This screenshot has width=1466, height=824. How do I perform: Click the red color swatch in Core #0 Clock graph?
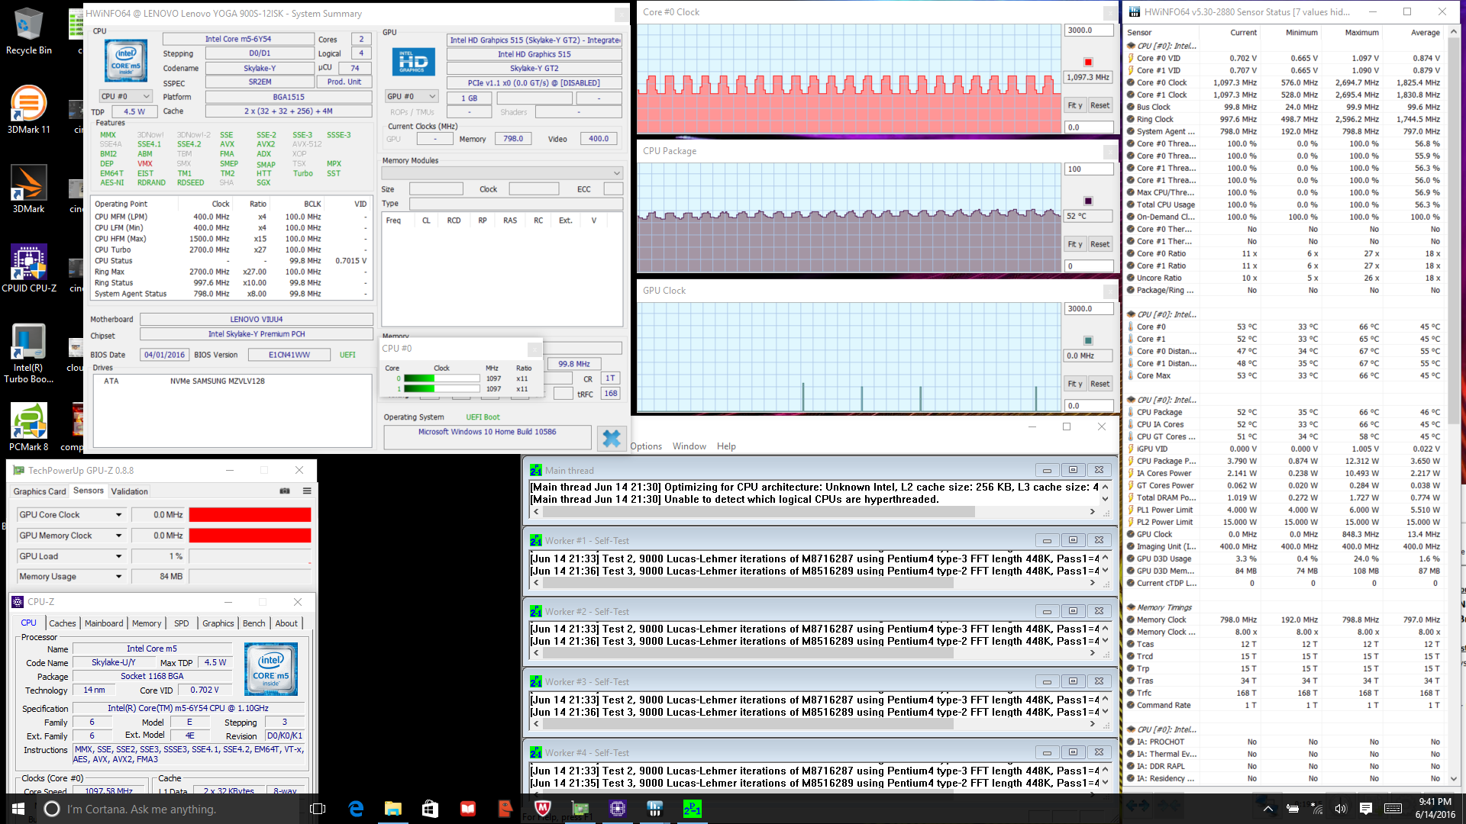point(1088,63)
